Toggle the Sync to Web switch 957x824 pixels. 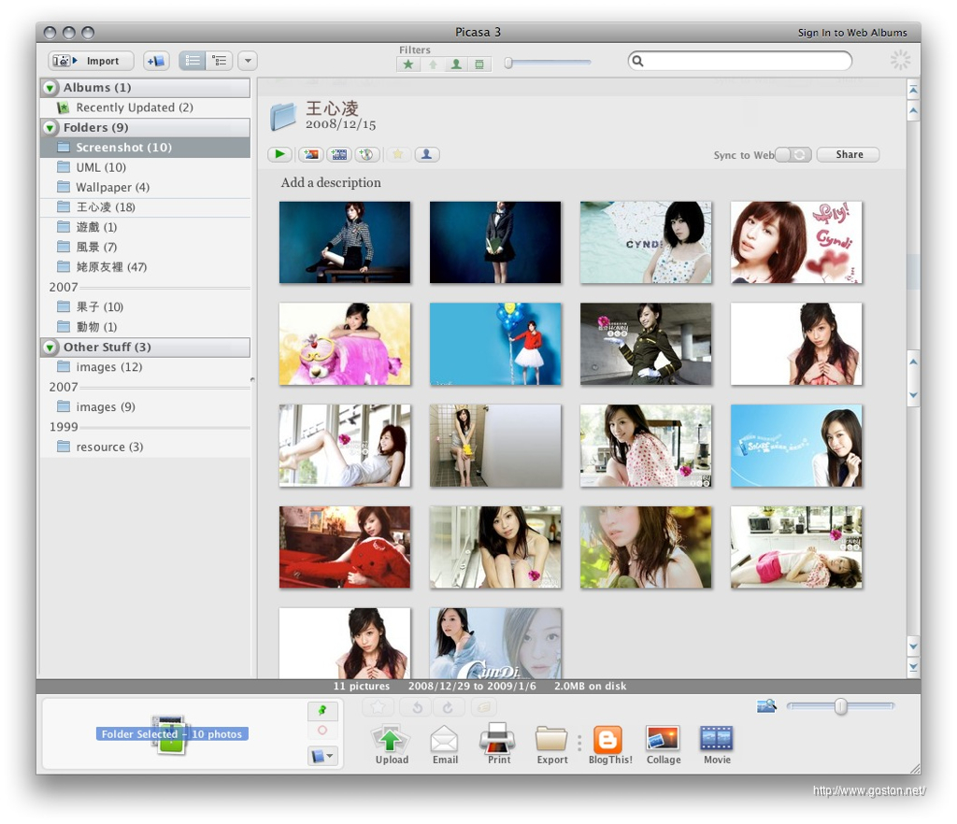794,155
